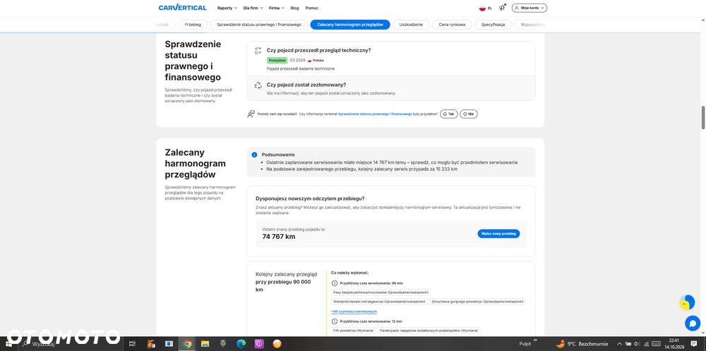Switch to the Sprawdzenie statusu prawnego i finansowego tab
Image resolution: width=706 pixels, height=351 pixels.
click(259, 25)
